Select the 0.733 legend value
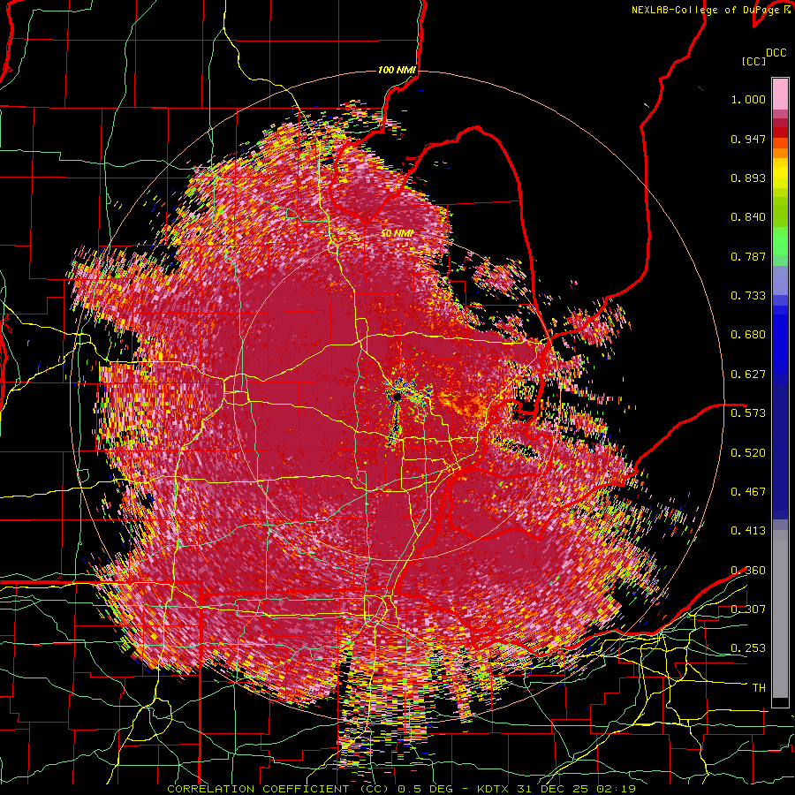 coord(748,296)
